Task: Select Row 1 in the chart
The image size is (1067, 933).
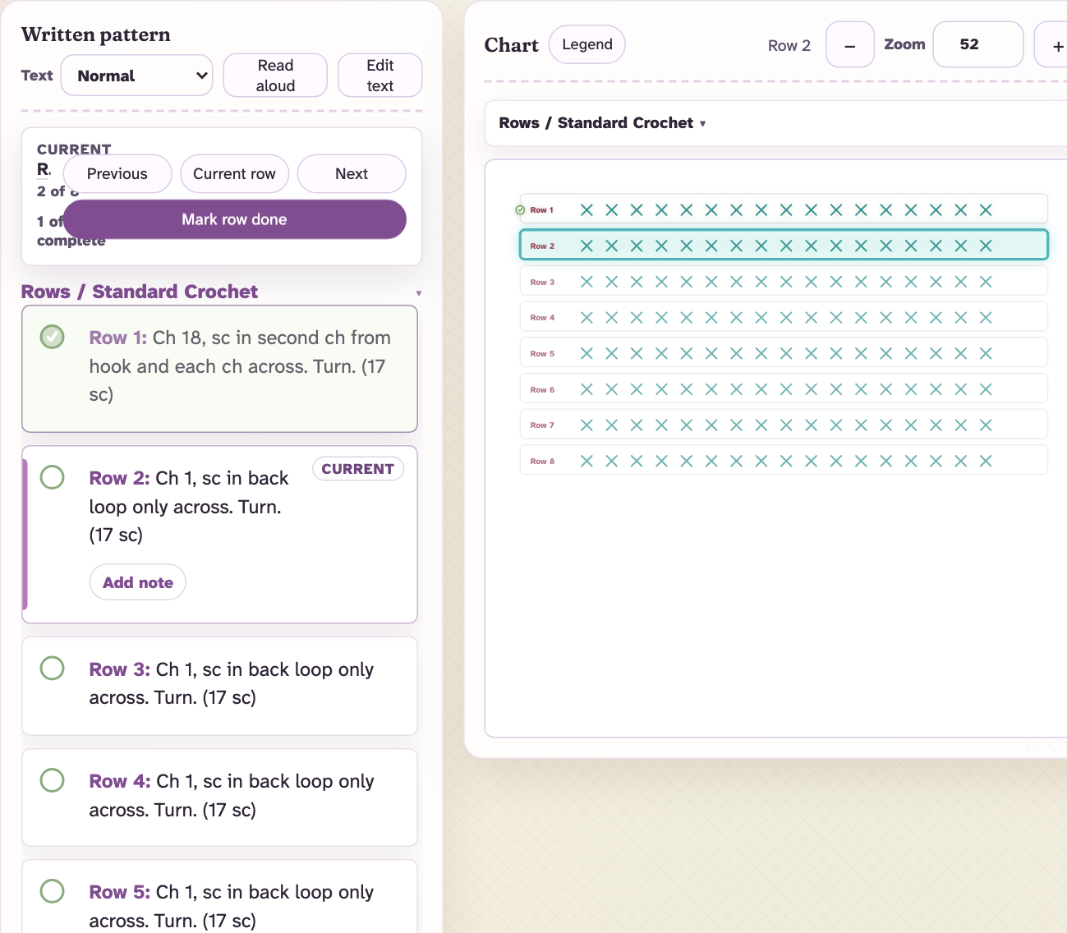Action: pyautogui.click(x=784, y=209)
